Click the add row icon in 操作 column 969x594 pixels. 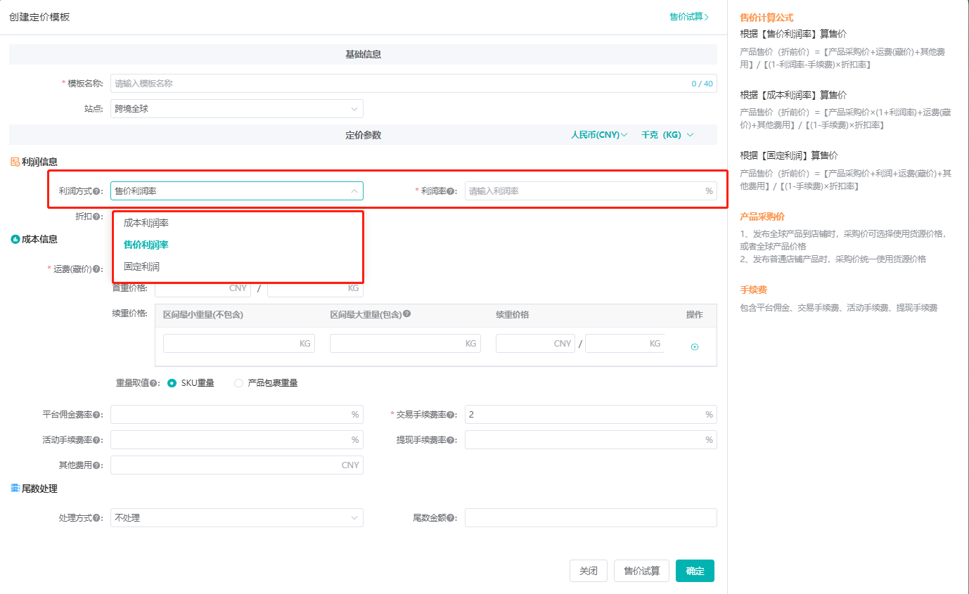coord(695,347)
